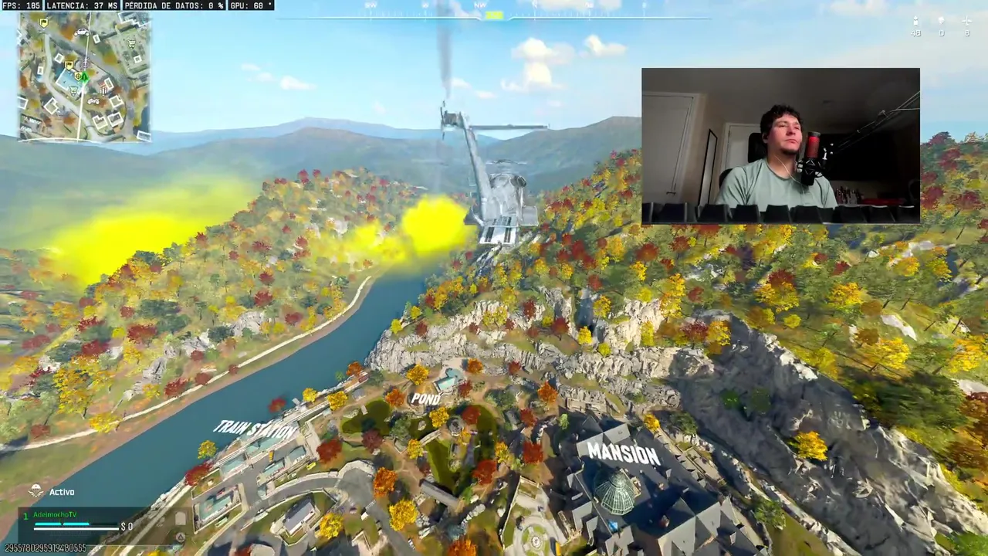
Task: Click the skull kills icon above 0
Action: (x=941, y=20)
